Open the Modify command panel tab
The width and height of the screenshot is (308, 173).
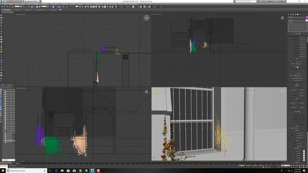291,14
